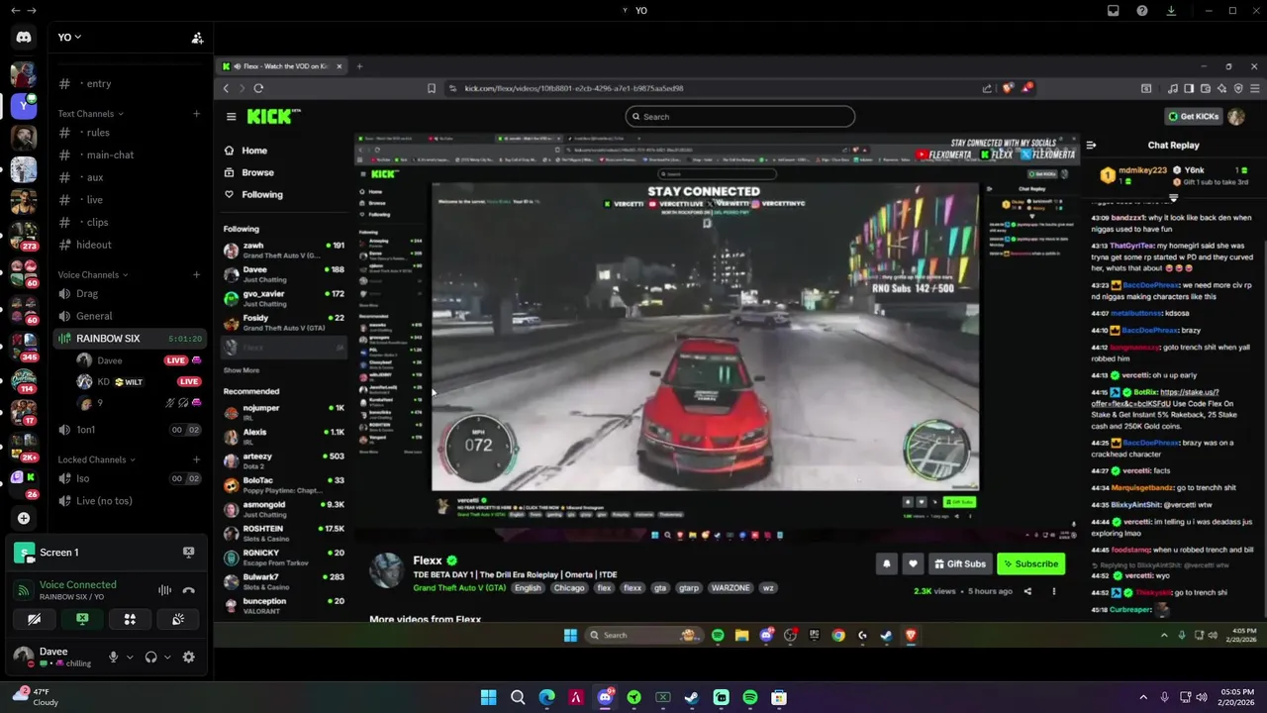The width and height of the screenshot is (1267, 713).
Task: Open the Windows Start menu
Action: point(488,697)
